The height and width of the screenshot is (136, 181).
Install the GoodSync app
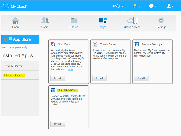[x=57, y=78]
